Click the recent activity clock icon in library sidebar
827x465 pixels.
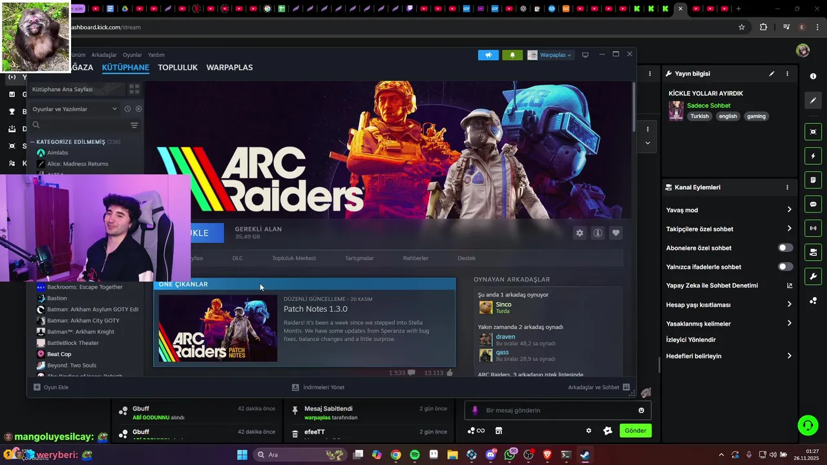[127, 109]
